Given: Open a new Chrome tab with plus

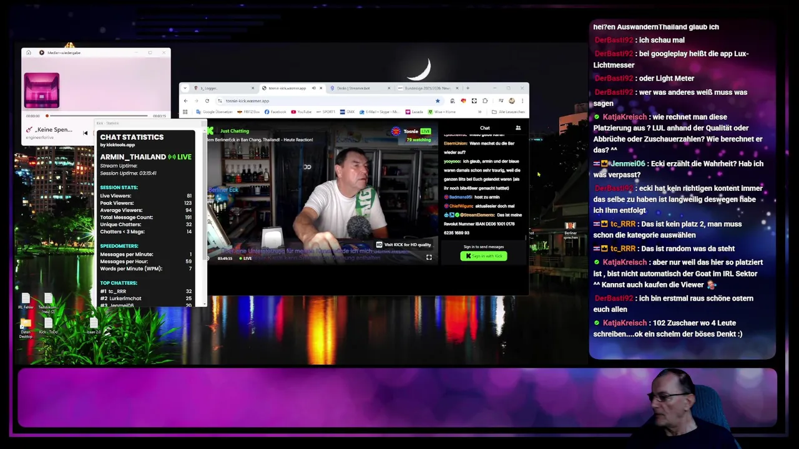Looking at the screenshot, I should coord(468,88).
